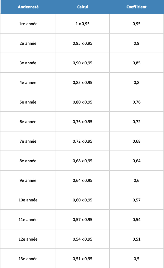Select the 0,80 x 0,95 cell

[83, 102]
